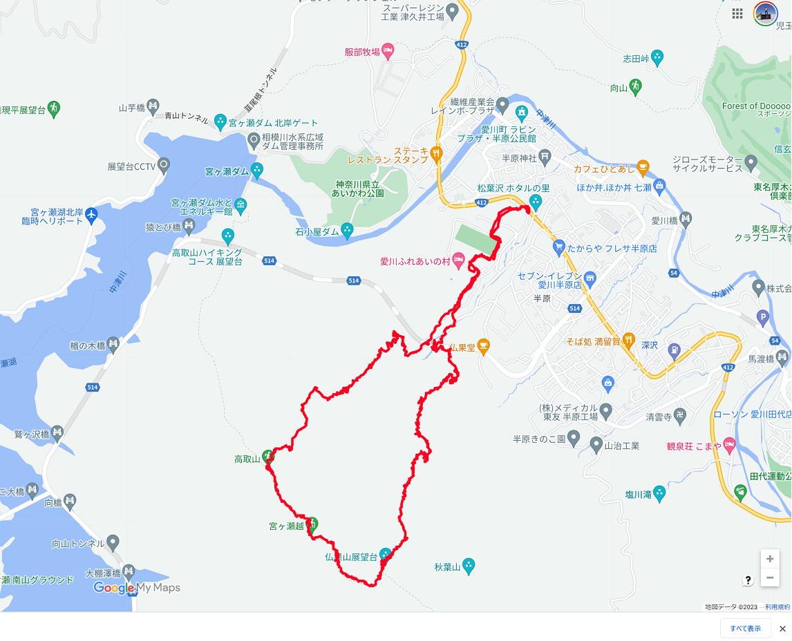
Task: Zoom out with the minus button
Action: pyautogui.click(x=770, y=577)
